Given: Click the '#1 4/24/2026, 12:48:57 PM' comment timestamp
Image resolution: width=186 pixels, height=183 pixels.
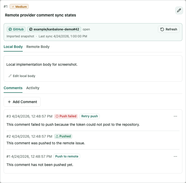Looking at the screenshot, I should 29,156.
